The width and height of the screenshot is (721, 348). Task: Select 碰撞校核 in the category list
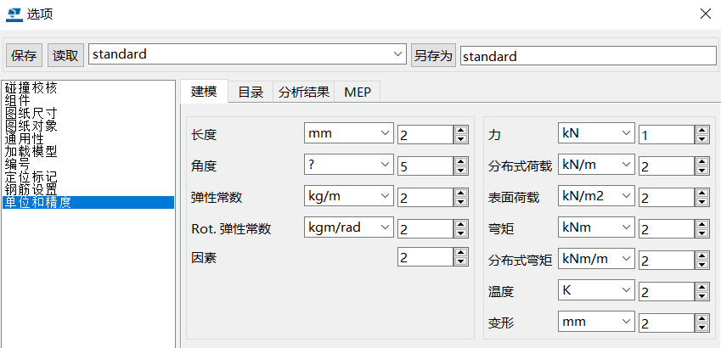tap(88, 87)
